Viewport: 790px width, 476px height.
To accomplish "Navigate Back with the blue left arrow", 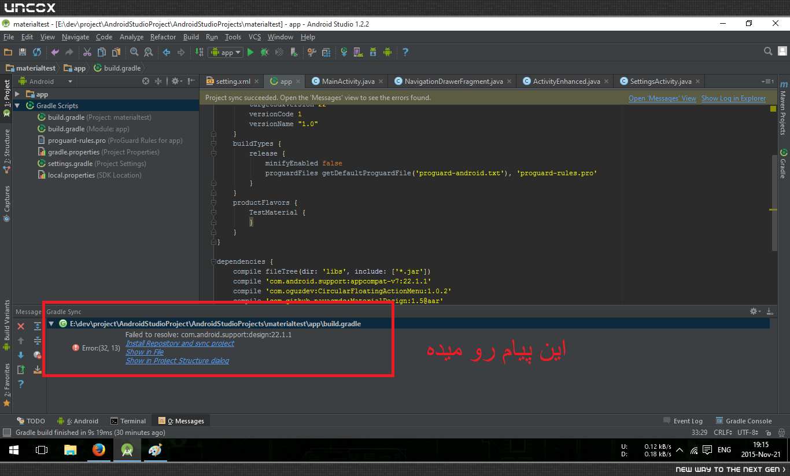I will click(x=167, y=52).
